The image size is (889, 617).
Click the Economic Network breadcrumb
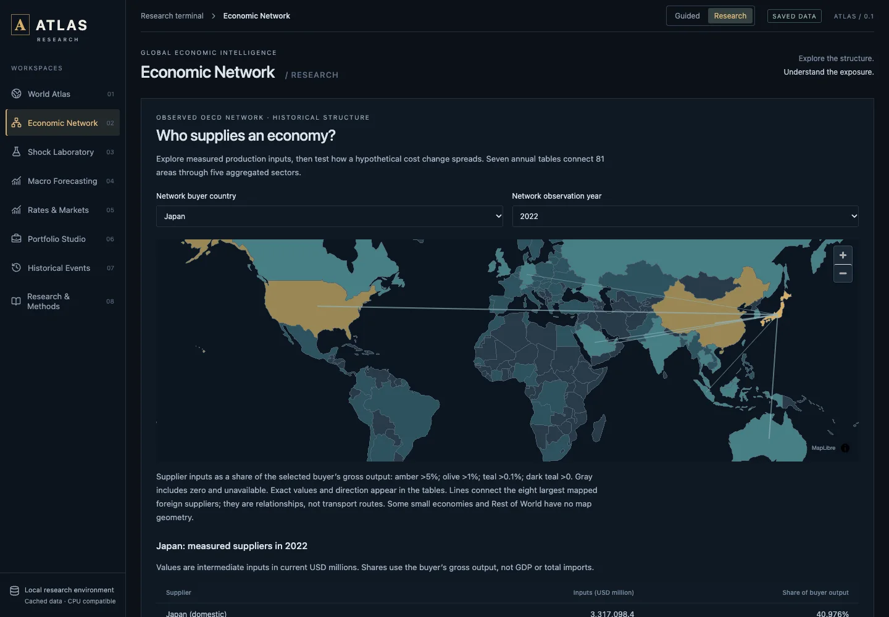[256, 16]
